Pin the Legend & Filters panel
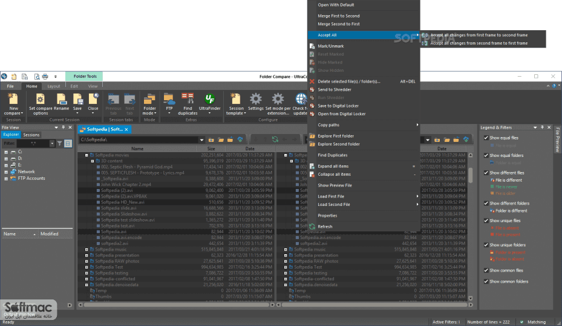 pos(542,127)
